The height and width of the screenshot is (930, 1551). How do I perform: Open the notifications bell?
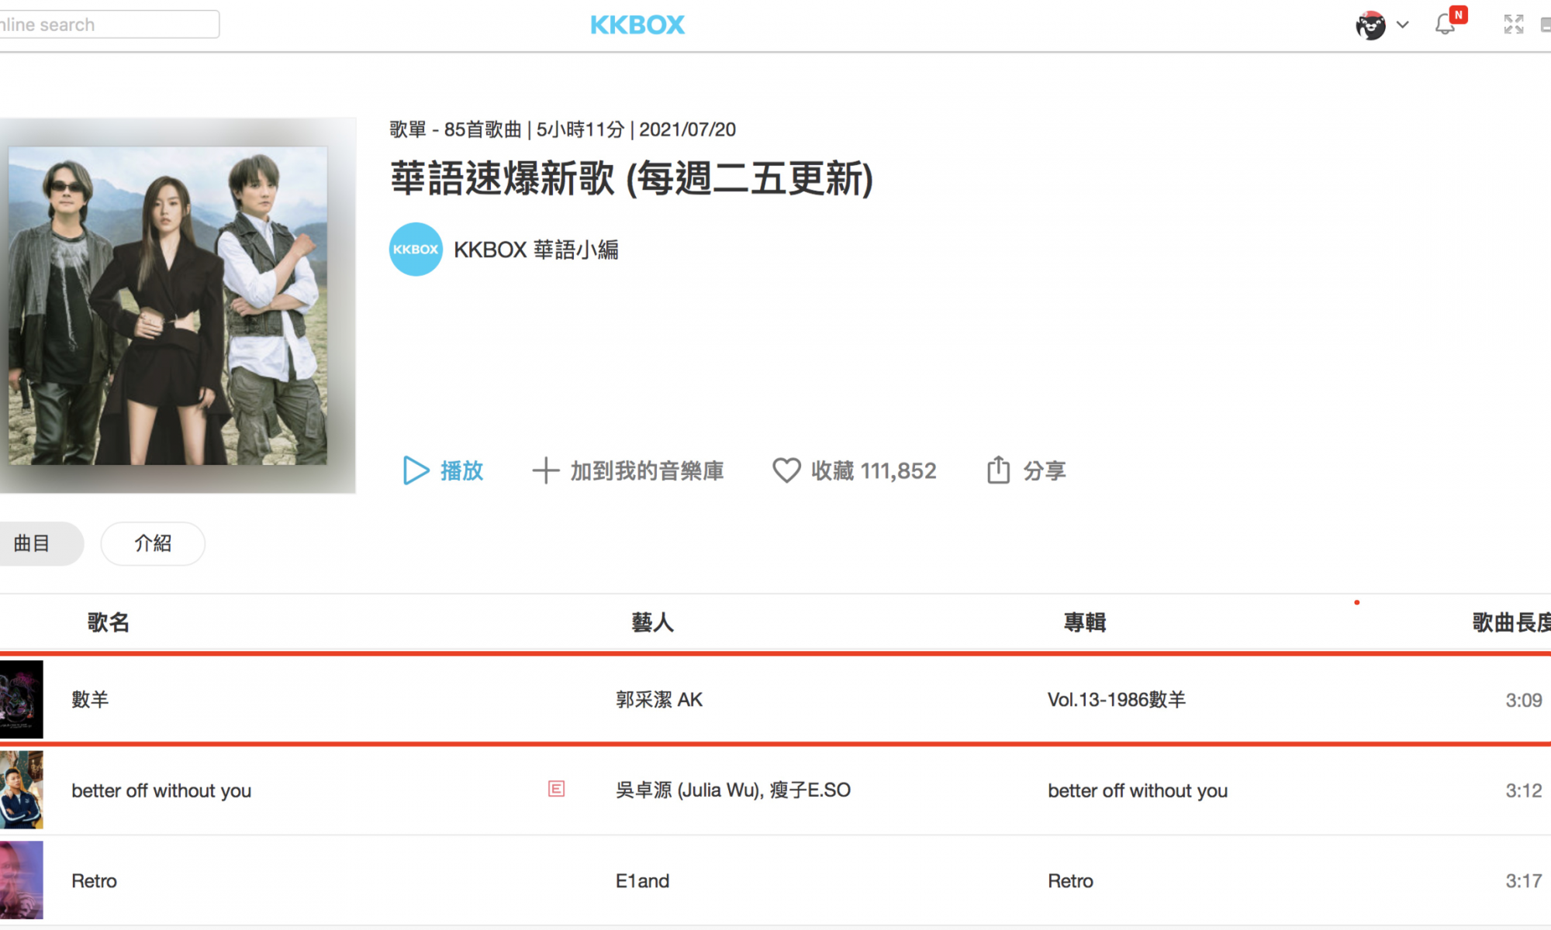click(1445, 25)
